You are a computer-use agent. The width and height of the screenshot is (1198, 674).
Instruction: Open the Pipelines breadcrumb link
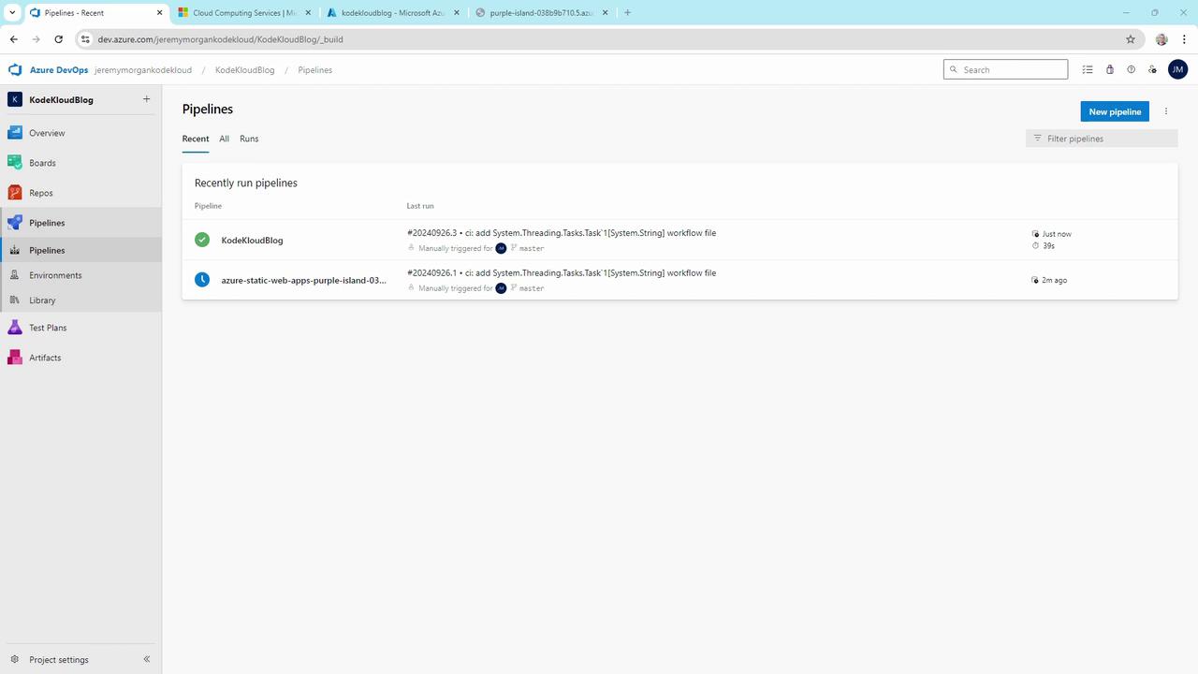tap(315, 70)
